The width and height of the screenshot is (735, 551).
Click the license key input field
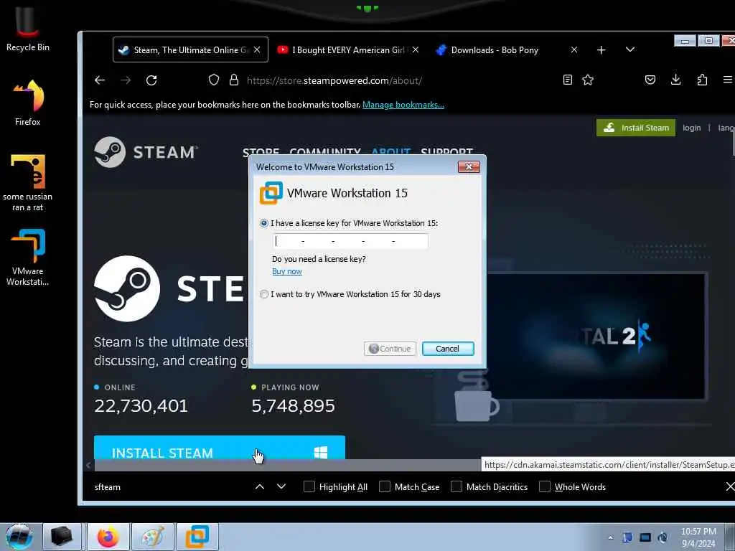tap(350, 241)
